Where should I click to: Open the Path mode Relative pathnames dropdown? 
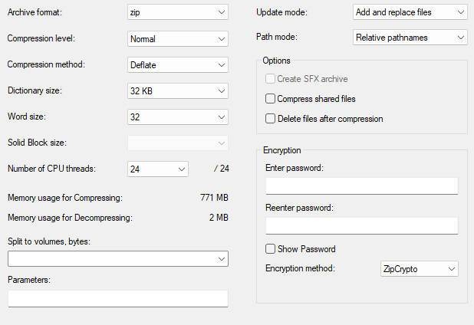410,38
